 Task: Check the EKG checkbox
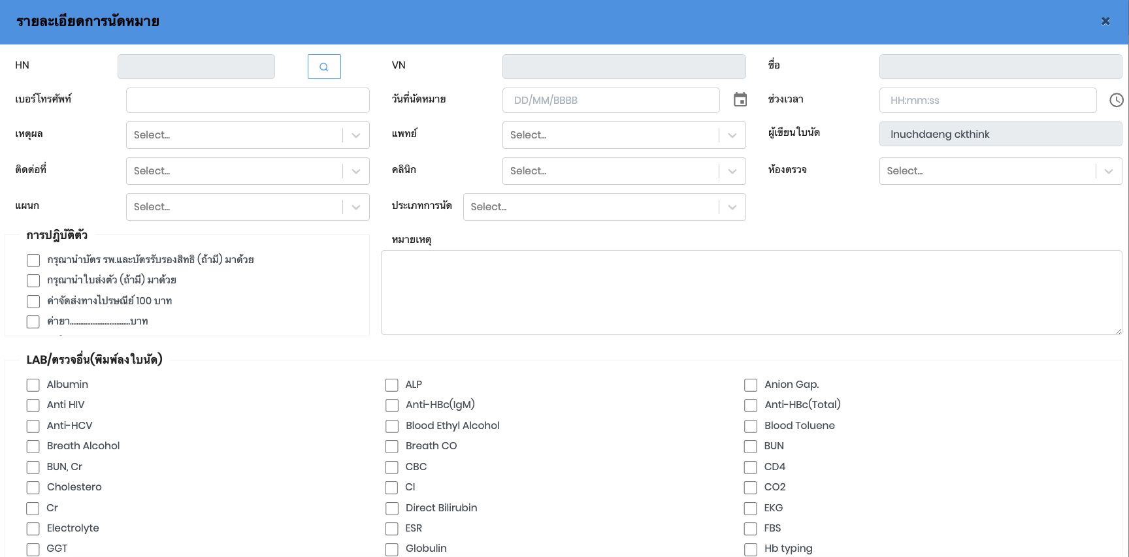[751, 509]
